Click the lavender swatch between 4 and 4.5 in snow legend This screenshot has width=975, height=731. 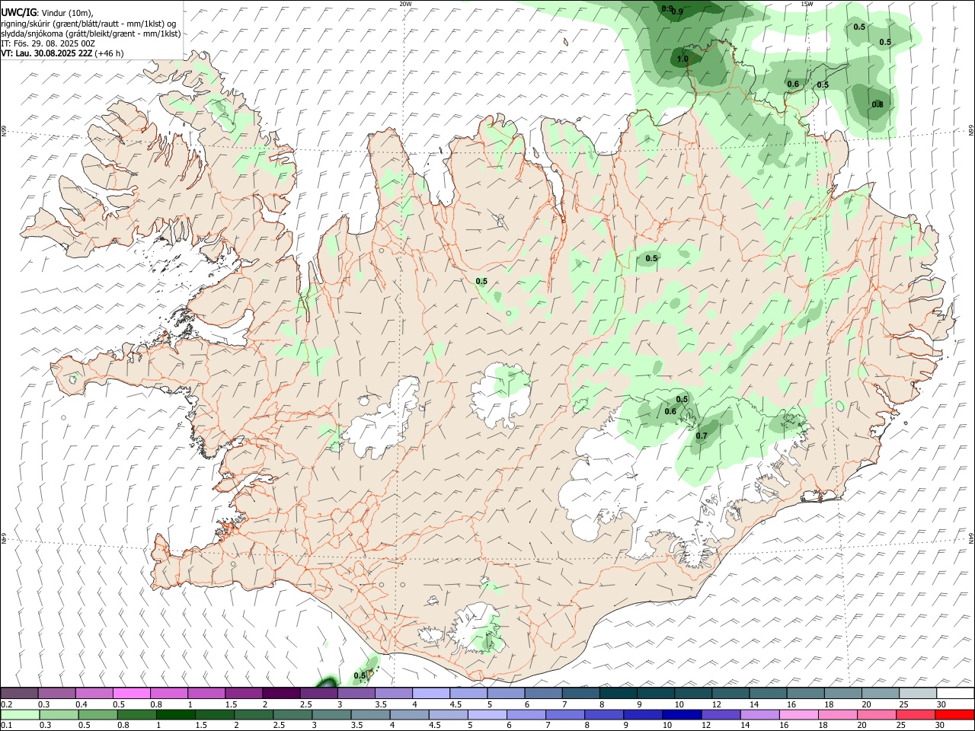click(x=430, y=693)
